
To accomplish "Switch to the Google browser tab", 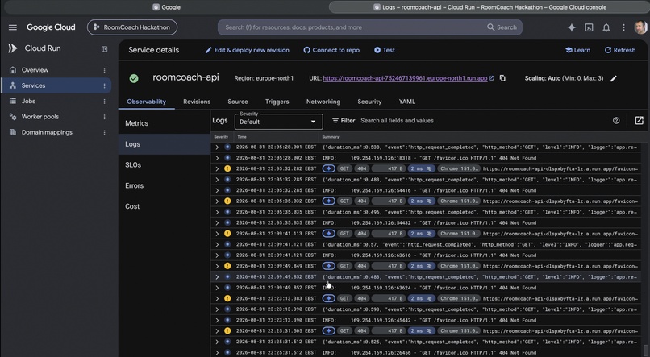I will [x=166, y=7].
